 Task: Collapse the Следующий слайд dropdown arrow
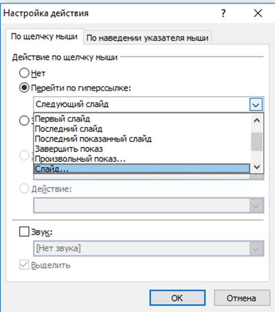click(x=256, y=105)
